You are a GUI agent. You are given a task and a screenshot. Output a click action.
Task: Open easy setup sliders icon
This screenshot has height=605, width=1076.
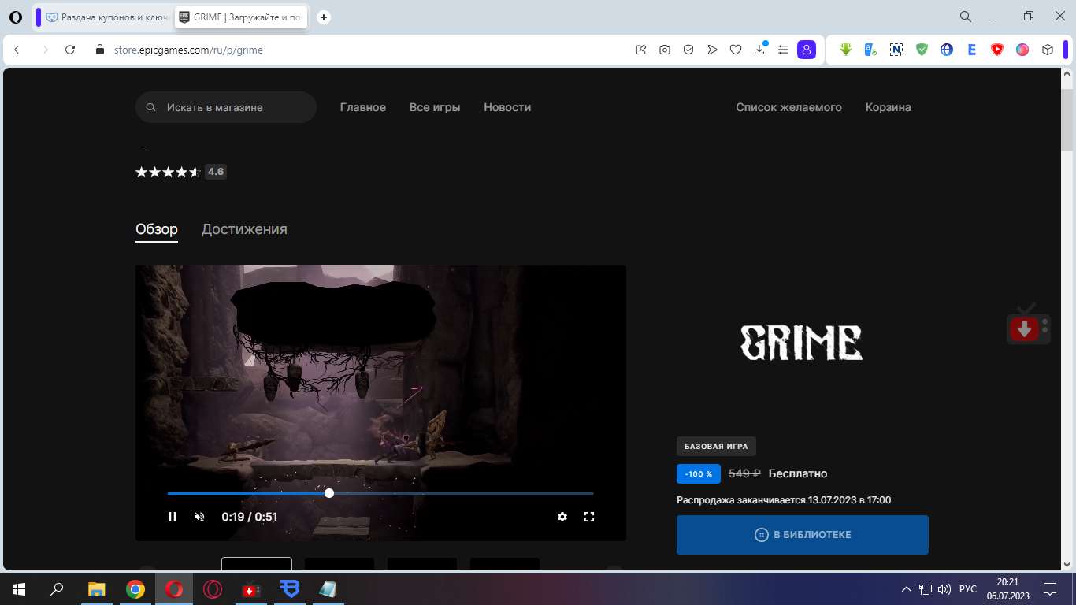tap(783, 50)
